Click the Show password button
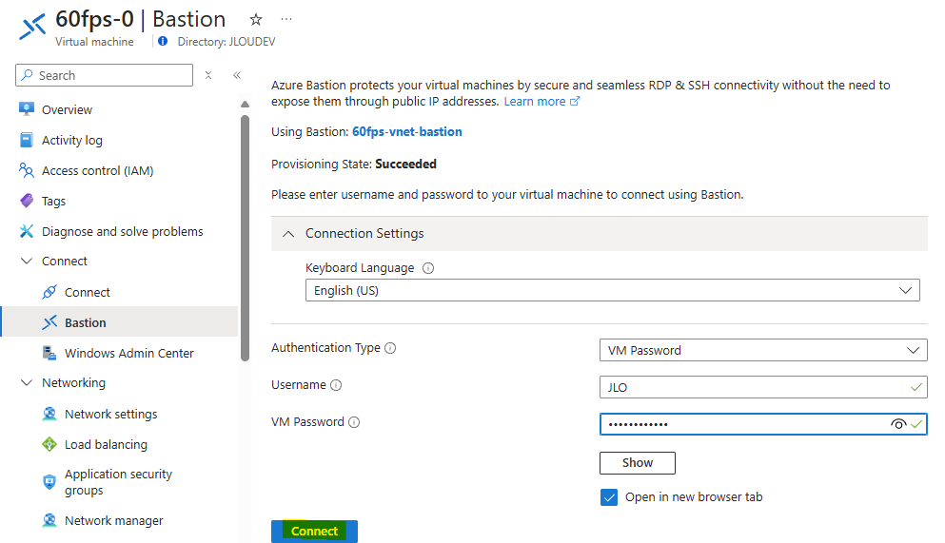This screenshot has height=543, width=945. (637, 463)
